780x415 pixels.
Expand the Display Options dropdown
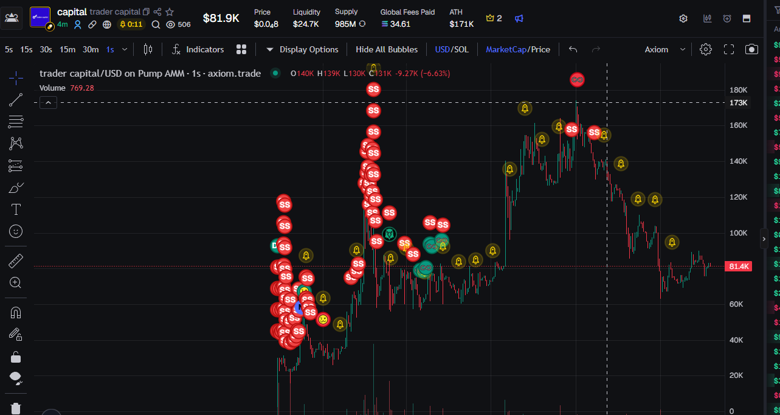coord(302,49)
